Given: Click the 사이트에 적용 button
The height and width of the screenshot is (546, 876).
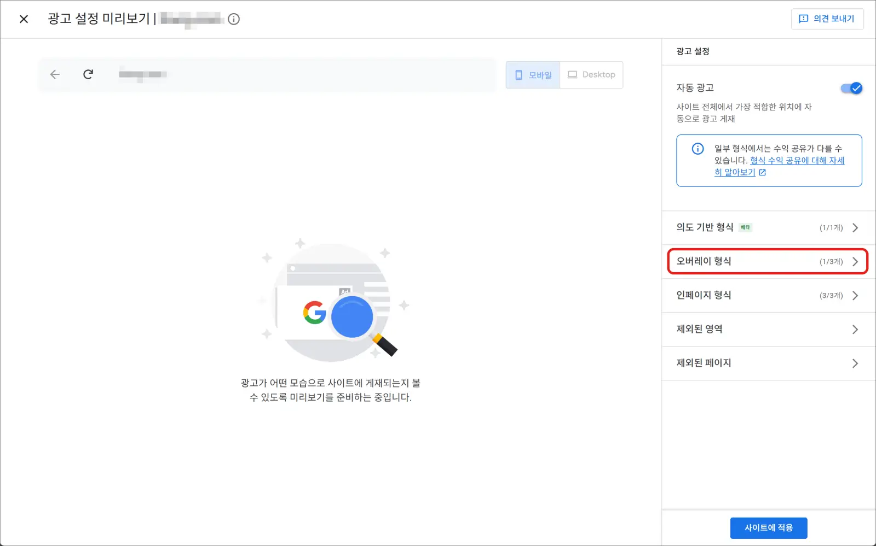Looking at the screenshot, I should [769, 528].
